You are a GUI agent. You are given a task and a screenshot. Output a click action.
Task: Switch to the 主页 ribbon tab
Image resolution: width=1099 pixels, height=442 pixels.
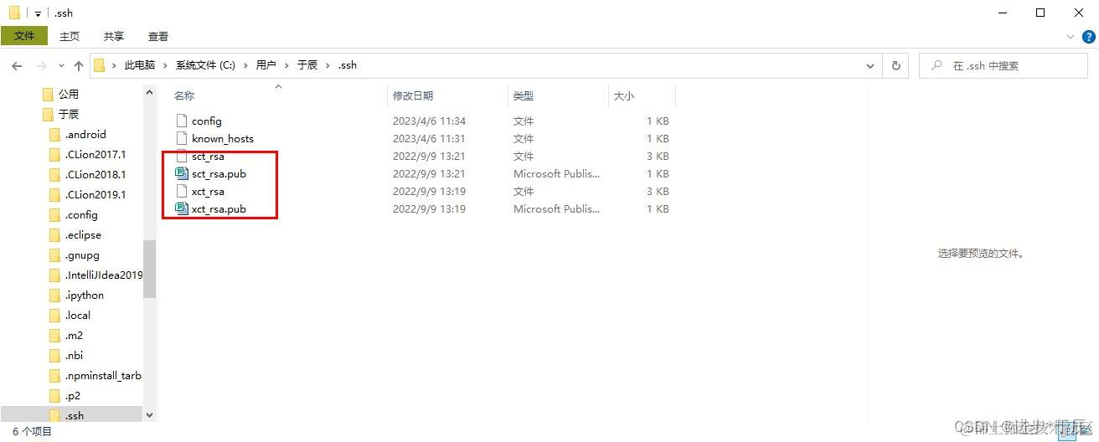click(x=70, y=36)
